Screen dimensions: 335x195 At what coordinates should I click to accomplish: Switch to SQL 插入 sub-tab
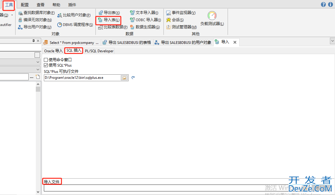(x=74, y=50)
